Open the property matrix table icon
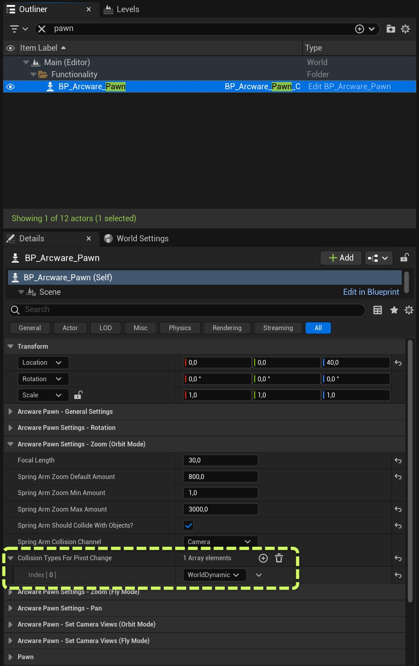The image size is (419, 666). [x=378, y=310]
